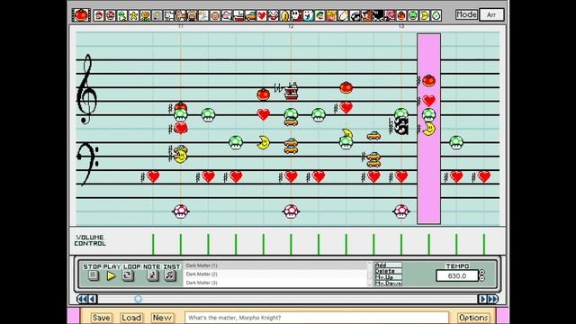Select the Goomba instrument icon
This screenshot has height=324, width=576.
pyautogui.click(x=366, y=15)
